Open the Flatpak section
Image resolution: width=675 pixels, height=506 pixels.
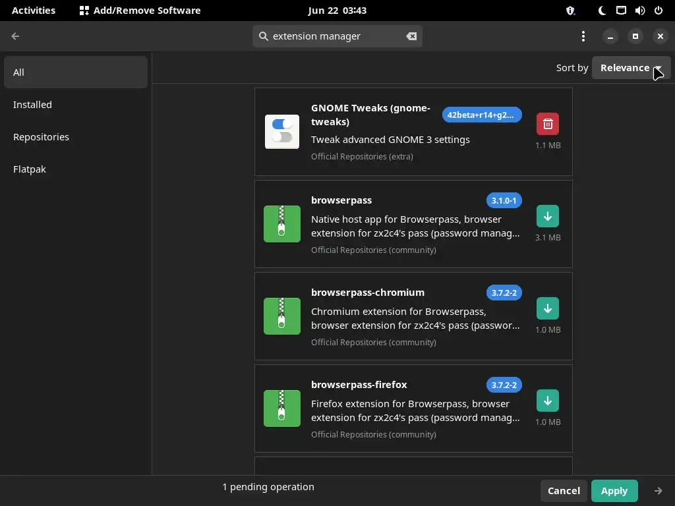[76, 169]
